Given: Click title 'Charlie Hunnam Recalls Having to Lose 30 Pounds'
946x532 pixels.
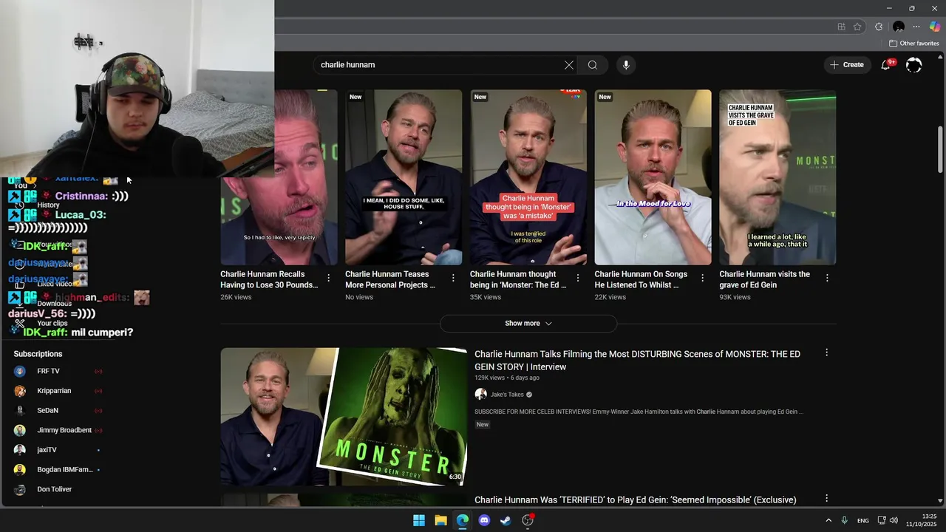Looking at the screenshot, I should (269, 279).
